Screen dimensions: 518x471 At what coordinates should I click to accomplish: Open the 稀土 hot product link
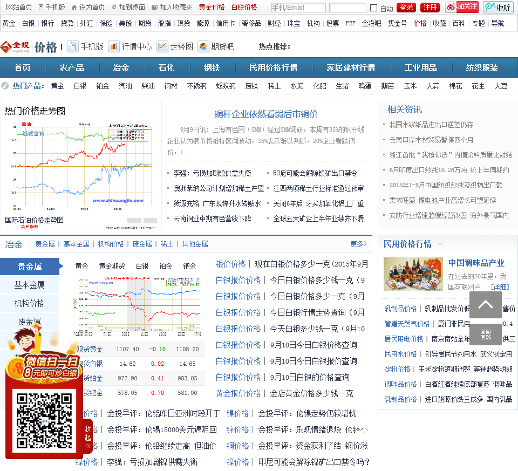click(x=274, y=86)
